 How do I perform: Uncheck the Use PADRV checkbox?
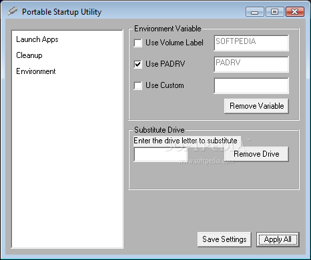pyautogui.click(x=138, y=64)
